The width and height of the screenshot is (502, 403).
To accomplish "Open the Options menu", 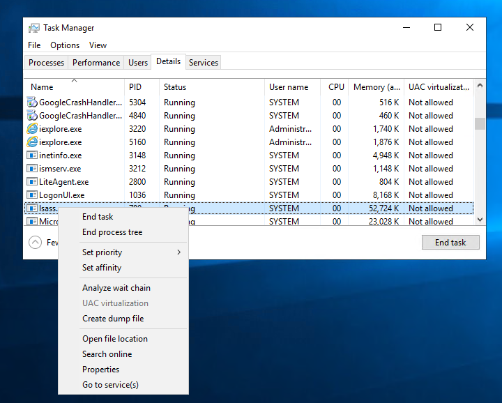I will 65,45.
